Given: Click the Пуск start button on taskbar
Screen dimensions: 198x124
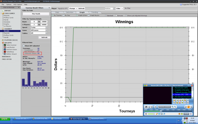Looking at the screenshot, I should point(5,119).
